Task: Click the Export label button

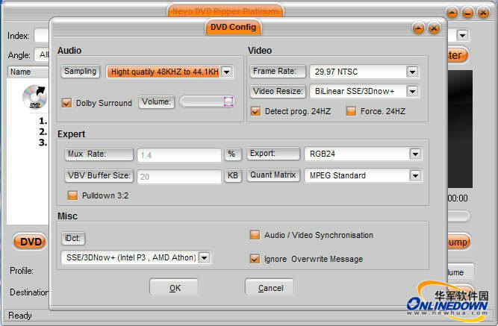Action: 273,154
